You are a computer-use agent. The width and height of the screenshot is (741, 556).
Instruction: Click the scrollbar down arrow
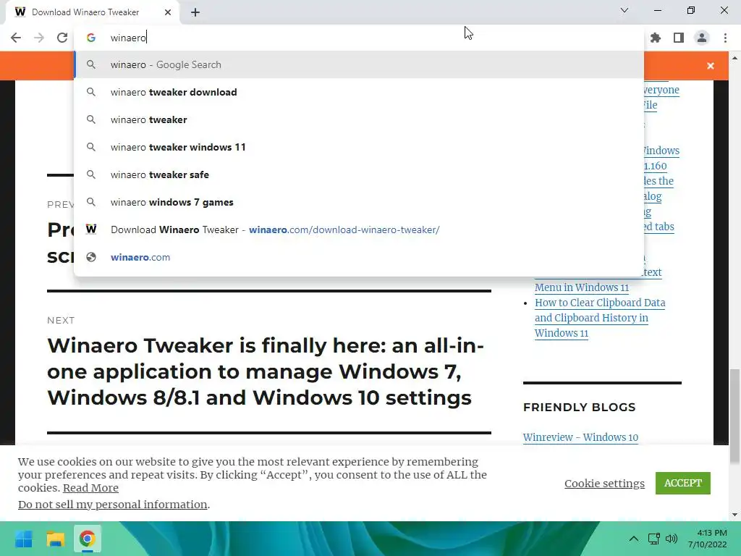click(x=734, y=515)
